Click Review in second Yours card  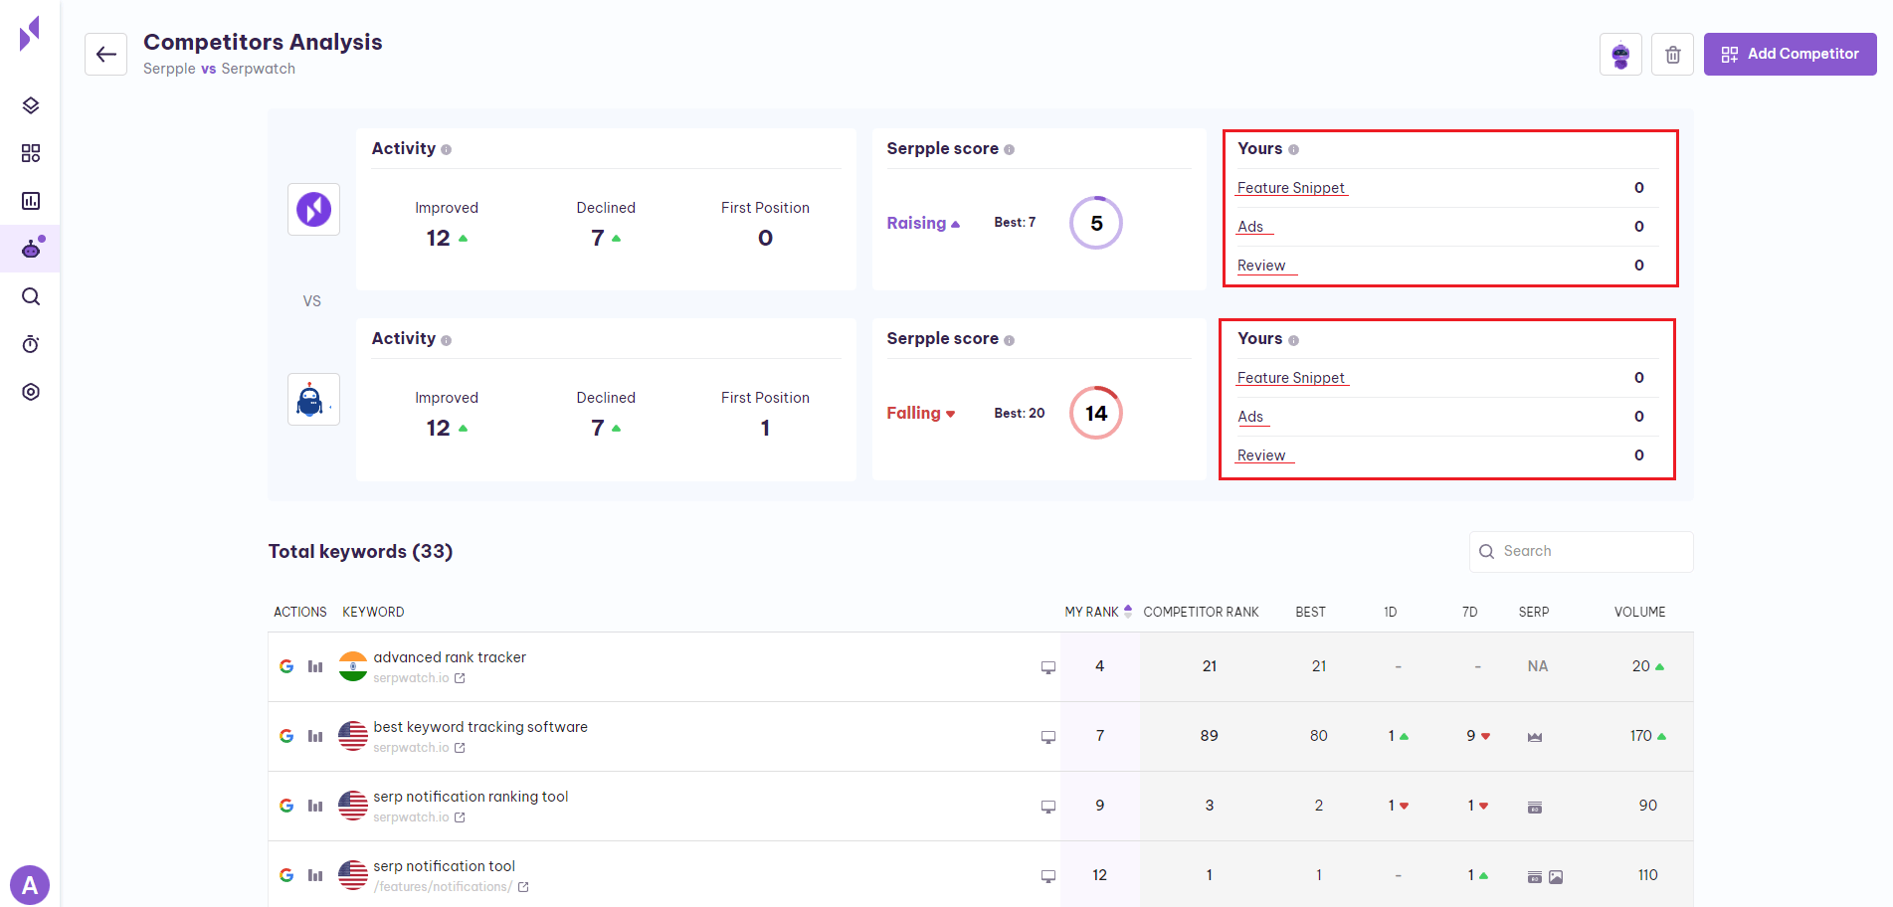[x=1261, y=455]
